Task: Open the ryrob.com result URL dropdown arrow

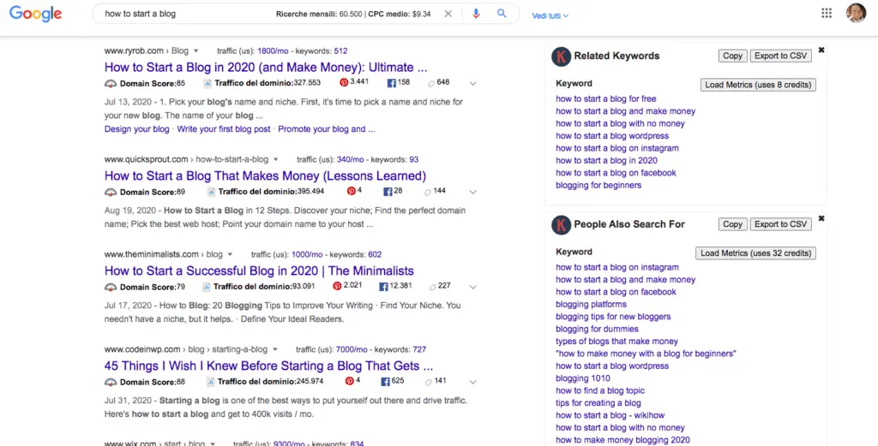Action: pos(196,51)
